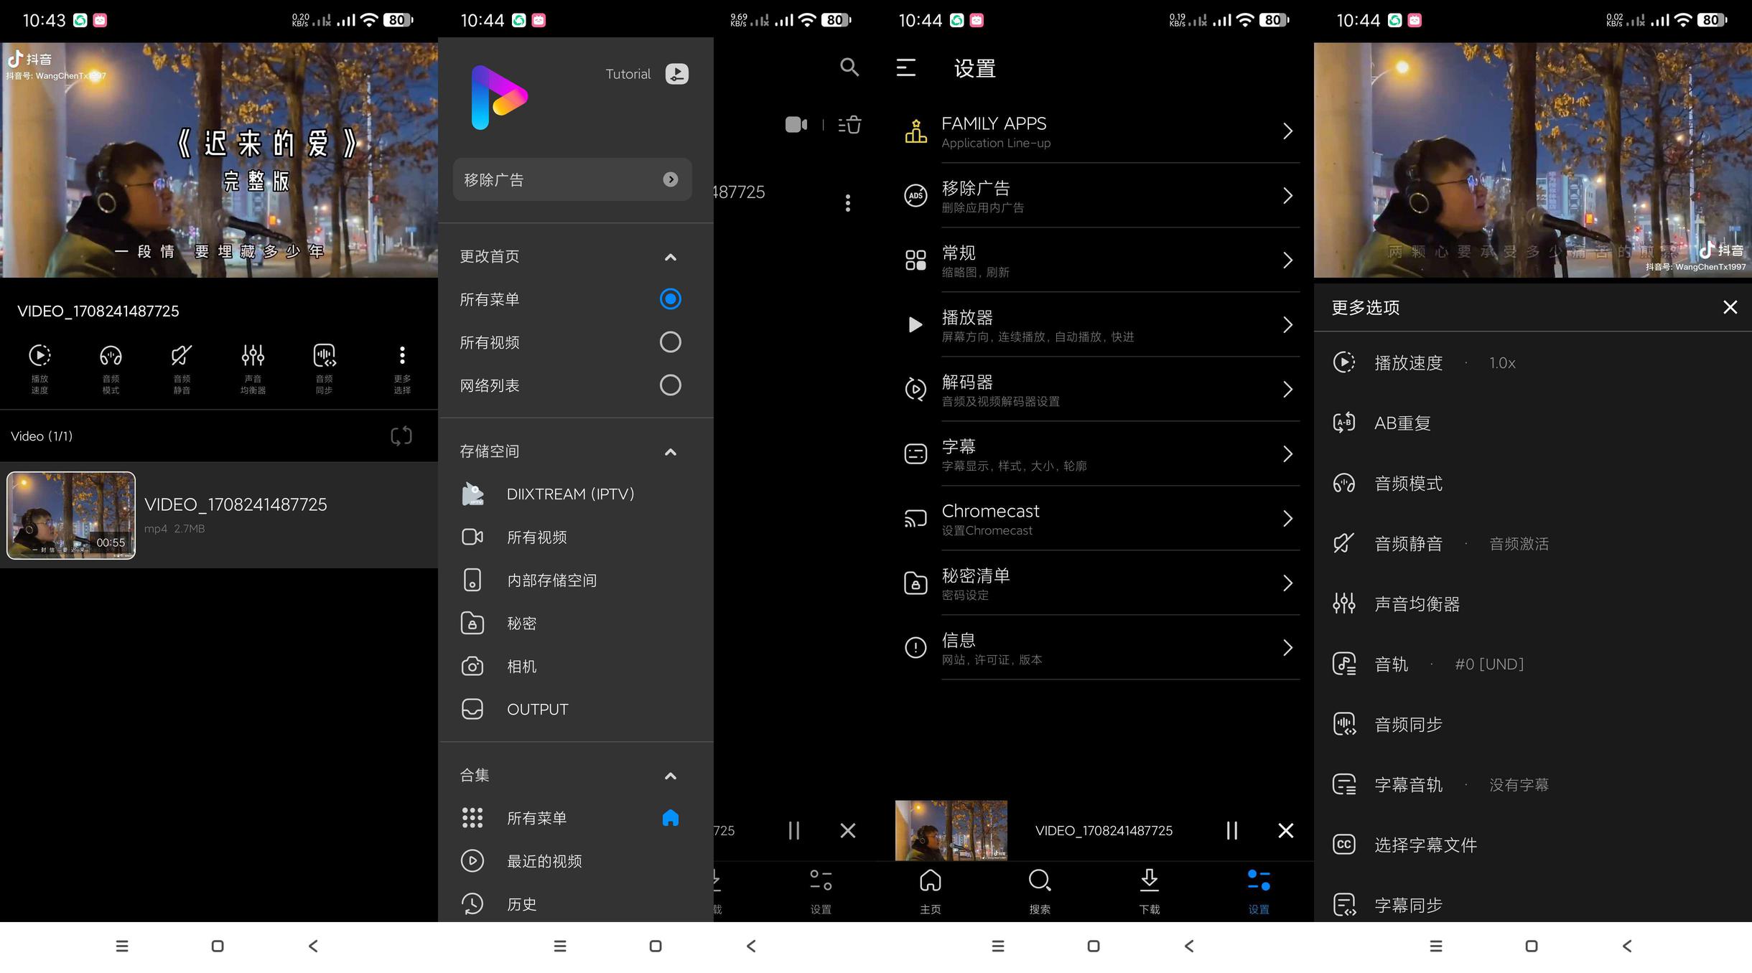Screen dimensions: 1752x973
Task: Toggle the repeat playlist icon beside Video (1/1)
Action: (401, 436)
